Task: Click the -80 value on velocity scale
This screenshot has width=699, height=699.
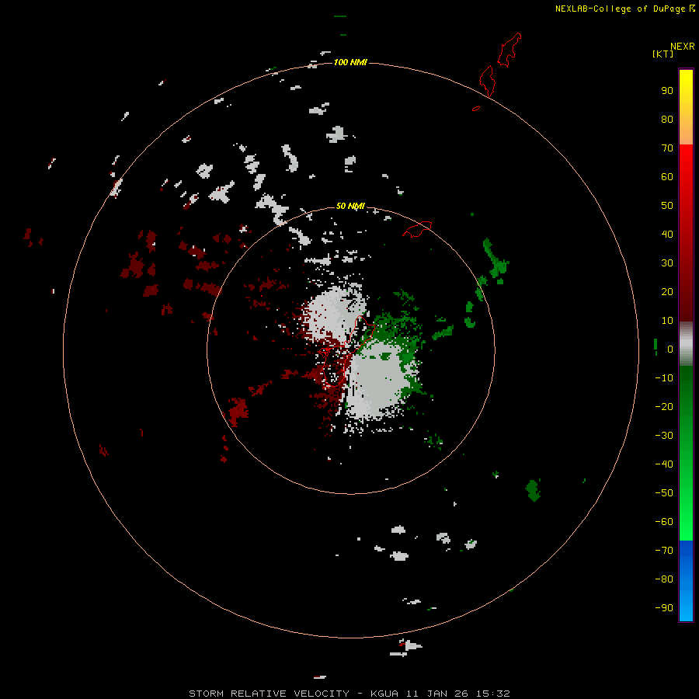Action: click(x=664, y=579)
